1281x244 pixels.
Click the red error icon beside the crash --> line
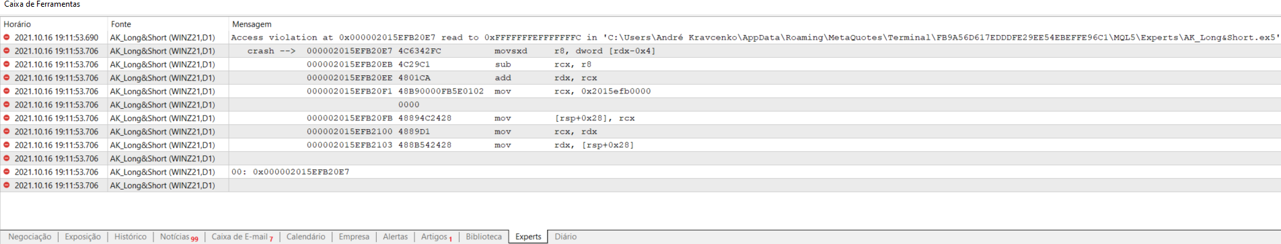tap(7, 51)
